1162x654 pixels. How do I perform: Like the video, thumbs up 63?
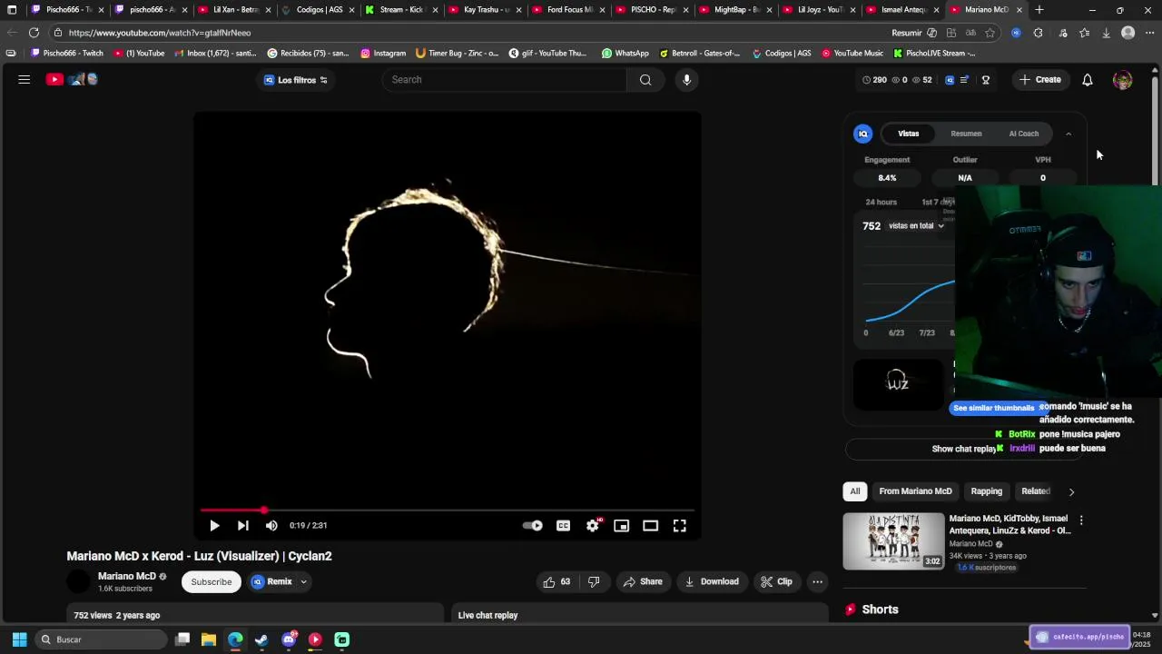pos(556,581)
